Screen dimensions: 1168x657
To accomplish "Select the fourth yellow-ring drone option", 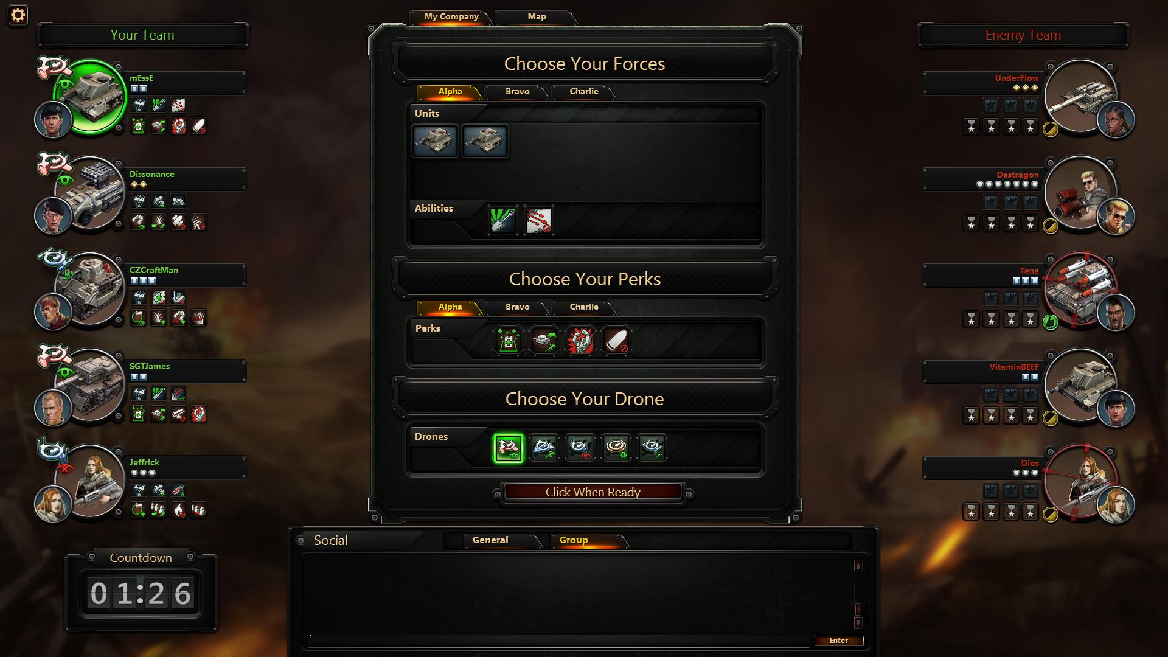I will click(x=616, y=448).
